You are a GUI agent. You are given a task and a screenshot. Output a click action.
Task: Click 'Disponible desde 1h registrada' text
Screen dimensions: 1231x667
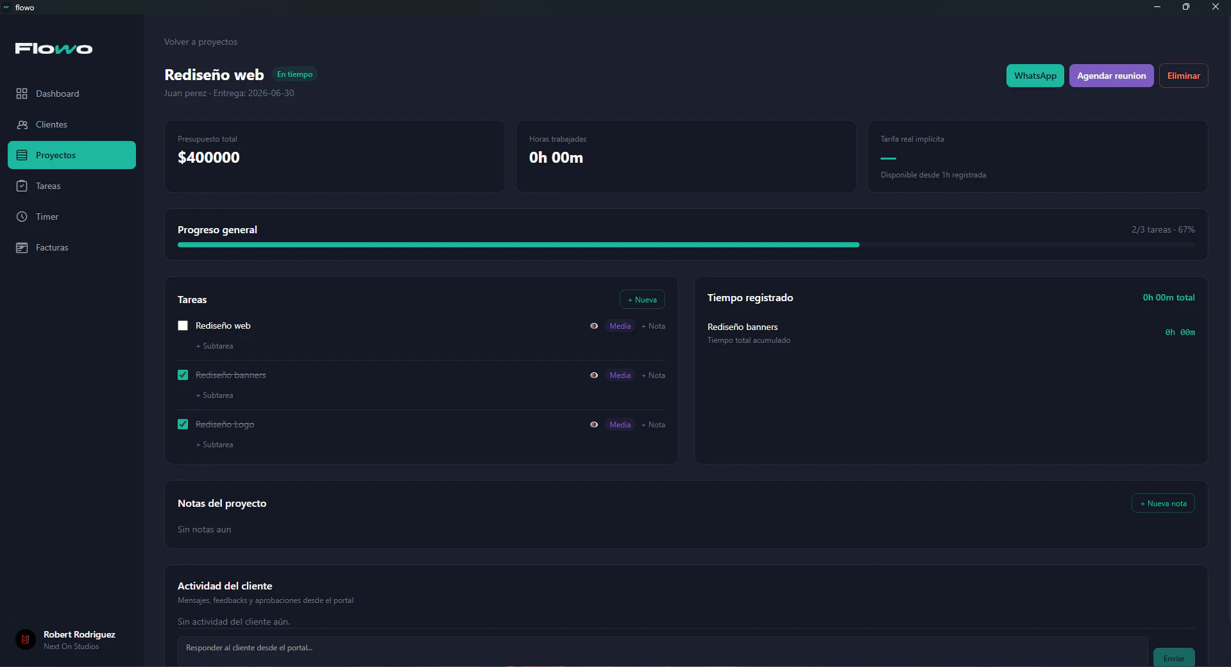pyautogui.click(x=933, y=175)
